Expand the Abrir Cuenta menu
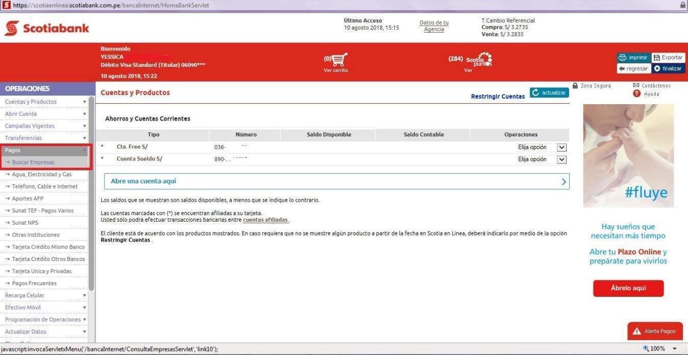This screenshot has width=688, height=355. 45,114
